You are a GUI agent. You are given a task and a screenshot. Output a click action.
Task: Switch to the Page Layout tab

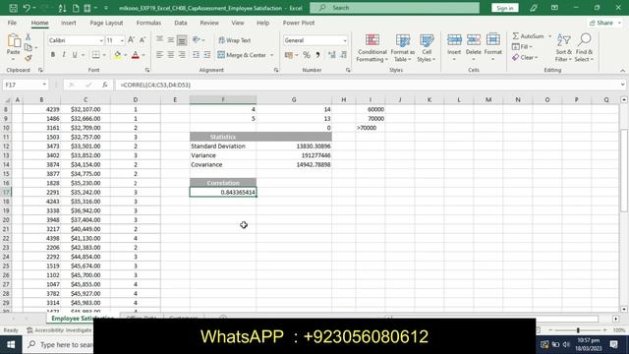[x=106, y=23]
